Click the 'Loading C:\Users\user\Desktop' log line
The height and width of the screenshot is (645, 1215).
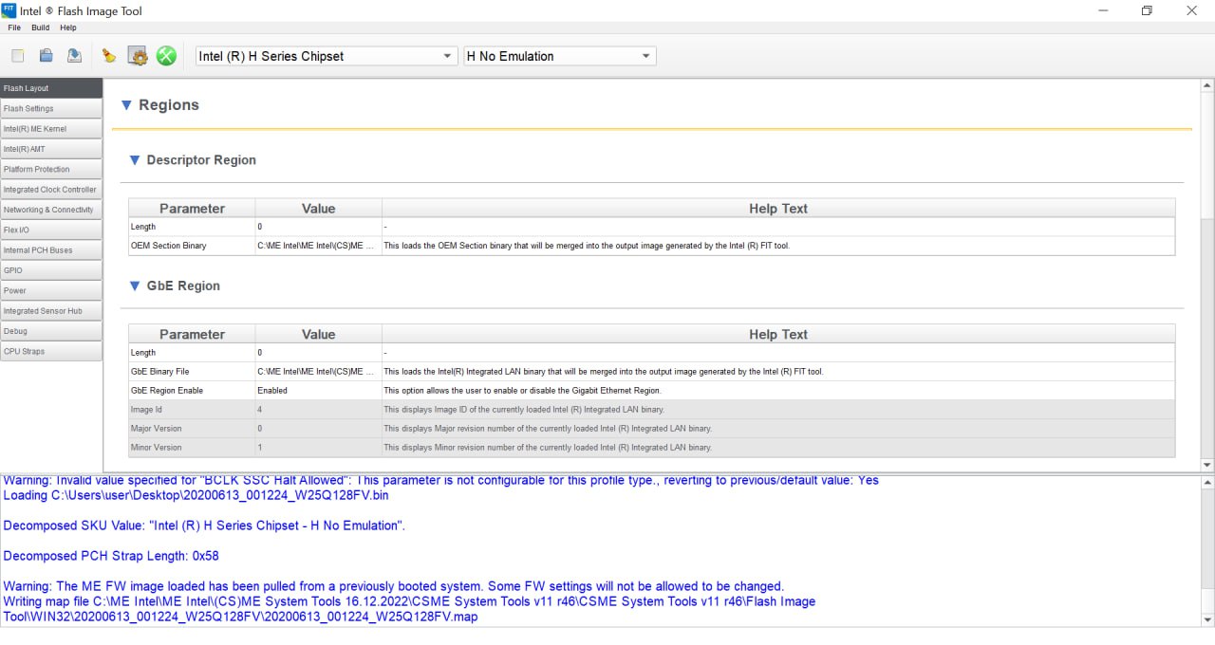[196, 495]
